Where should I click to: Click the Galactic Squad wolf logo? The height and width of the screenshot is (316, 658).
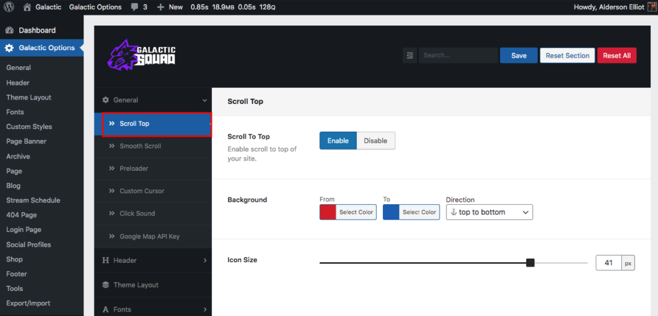tap(141, 55)
